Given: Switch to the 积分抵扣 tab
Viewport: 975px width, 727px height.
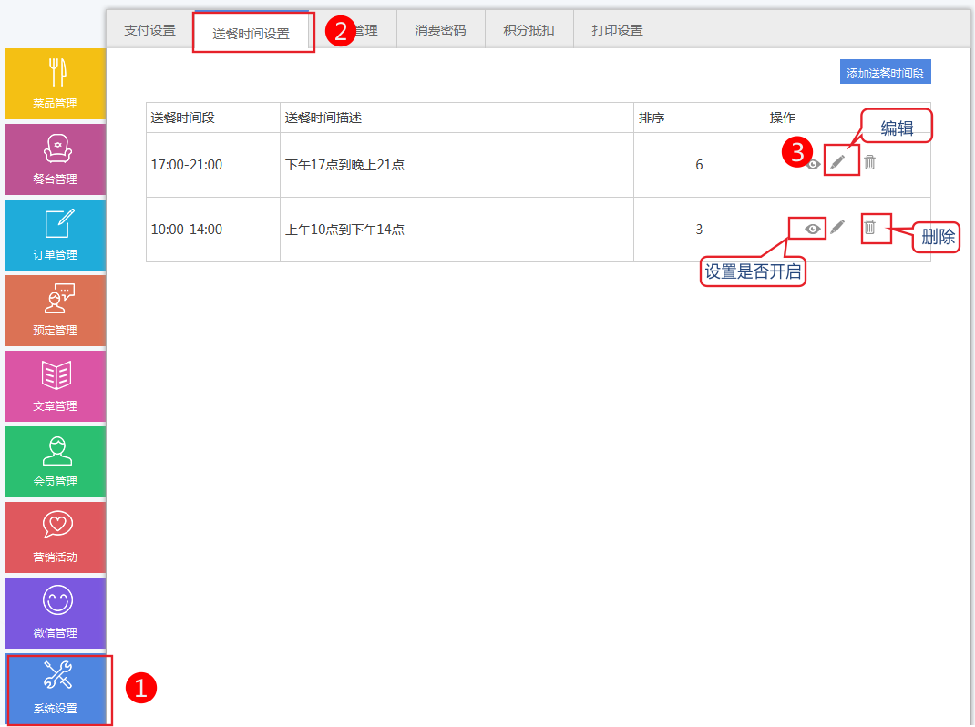Looking at the screenshot, I should click(529, 30).
